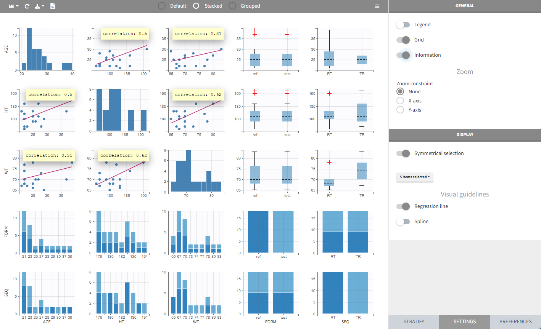Enable the Spline visual guideline
Viewport: 541px width, 329px height.
[x=403, y=222]
